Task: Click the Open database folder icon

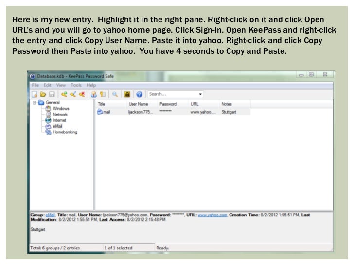Action: (43, 94)
